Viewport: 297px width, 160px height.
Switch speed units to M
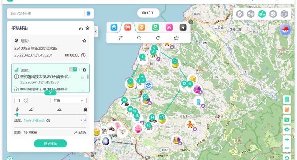(x=85, y=120)
